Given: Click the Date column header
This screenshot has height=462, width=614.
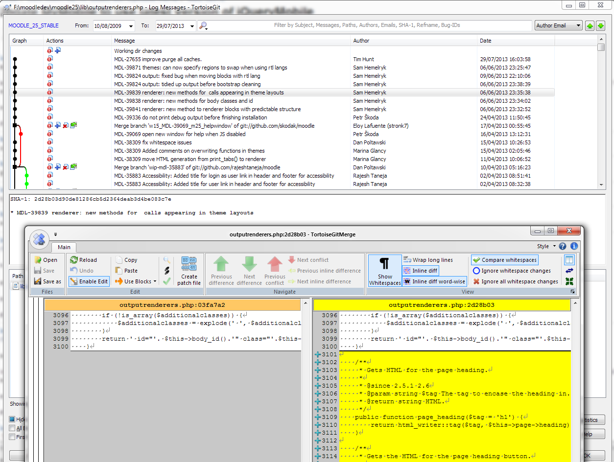Looking at the screenshot, I should (x=516, y=41).
